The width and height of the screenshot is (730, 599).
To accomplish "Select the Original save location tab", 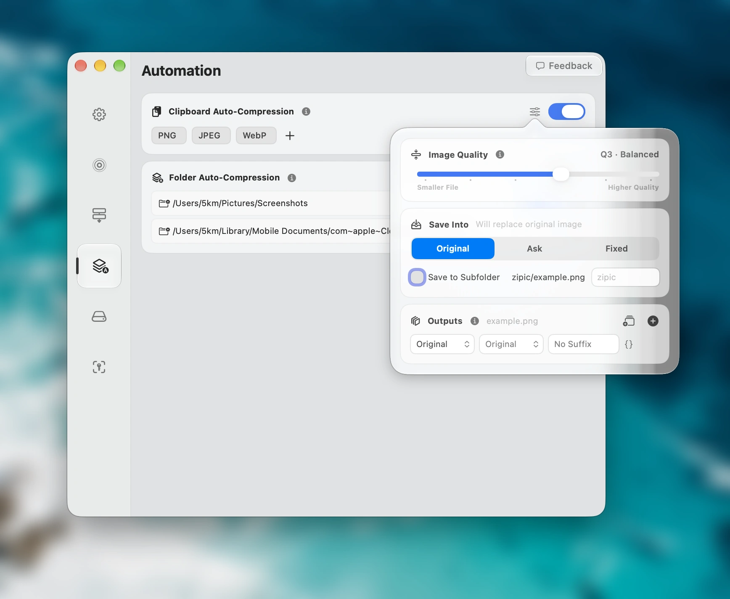I will pos(453,249).
